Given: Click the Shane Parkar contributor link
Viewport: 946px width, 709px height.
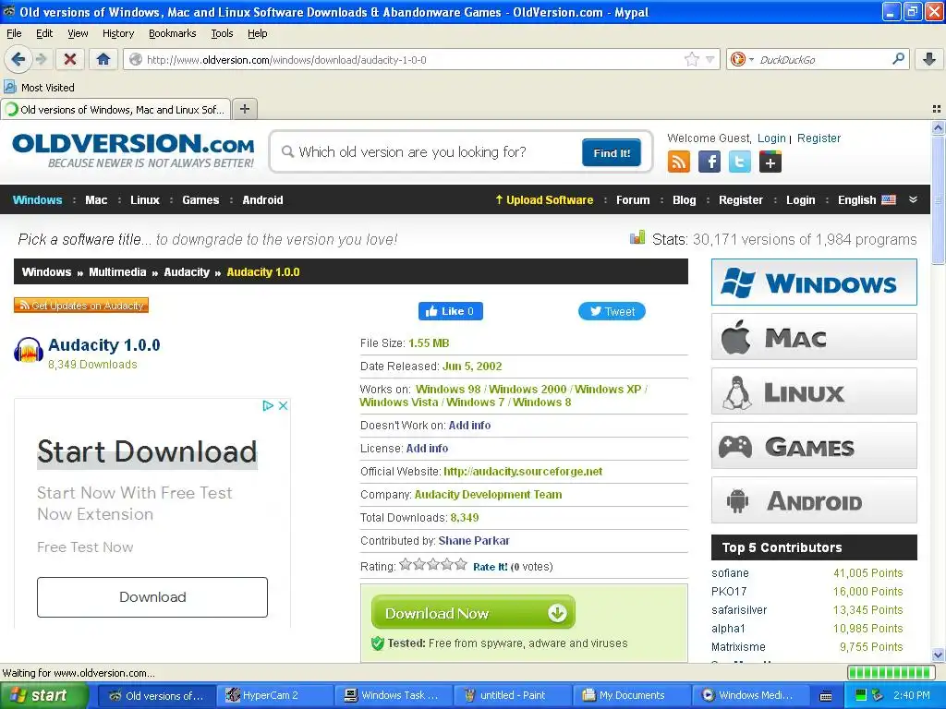Looking at the screenshot, I should [x=474, y=540].
